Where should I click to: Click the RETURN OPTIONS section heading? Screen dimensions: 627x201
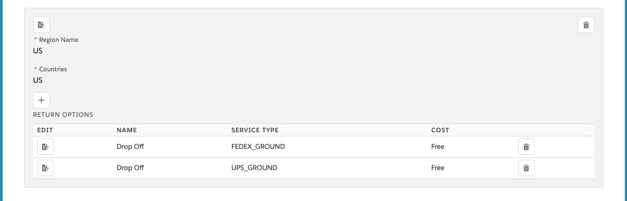[63, 114]
